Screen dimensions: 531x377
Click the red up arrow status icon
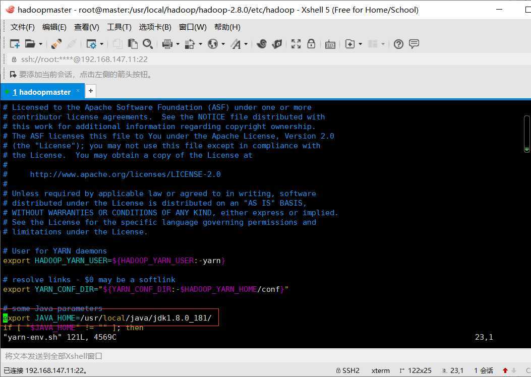(x=505, y=370)
